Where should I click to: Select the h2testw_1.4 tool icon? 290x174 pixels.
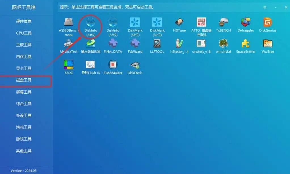click(x=179, y=44)
